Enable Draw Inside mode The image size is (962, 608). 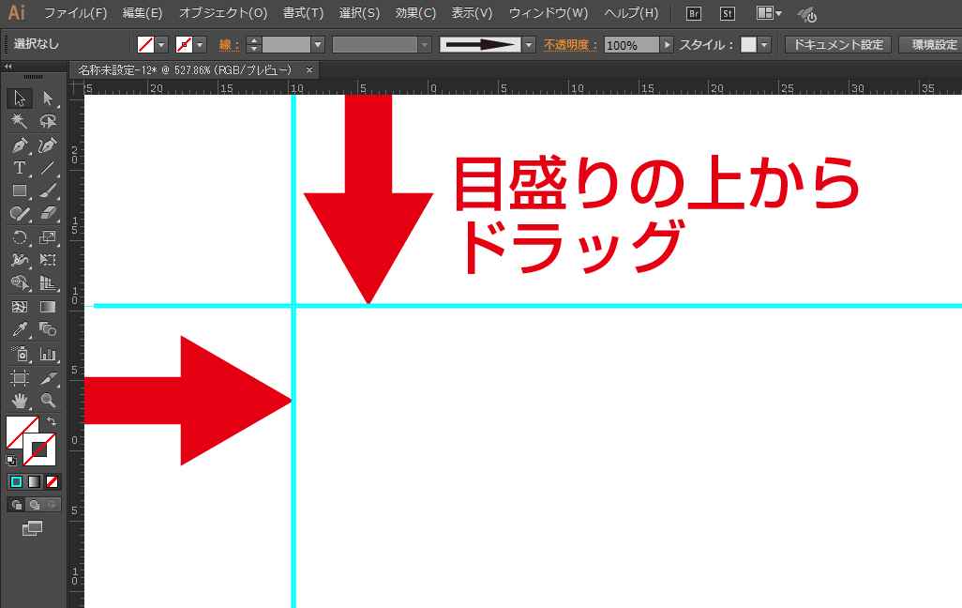[53, 505]
